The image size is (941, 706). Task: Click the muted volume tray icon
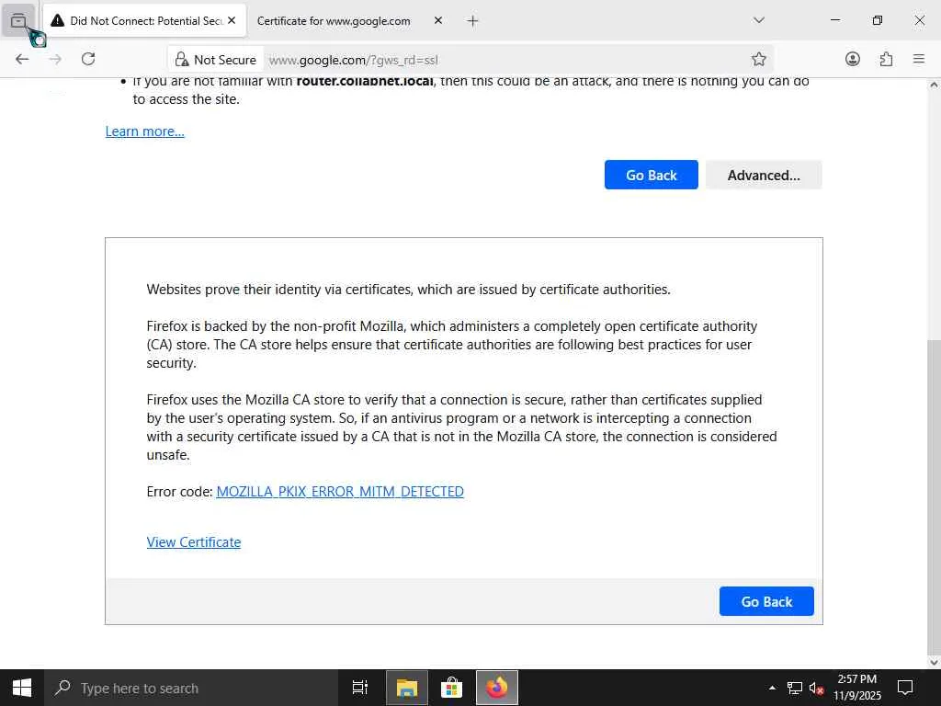816,688
